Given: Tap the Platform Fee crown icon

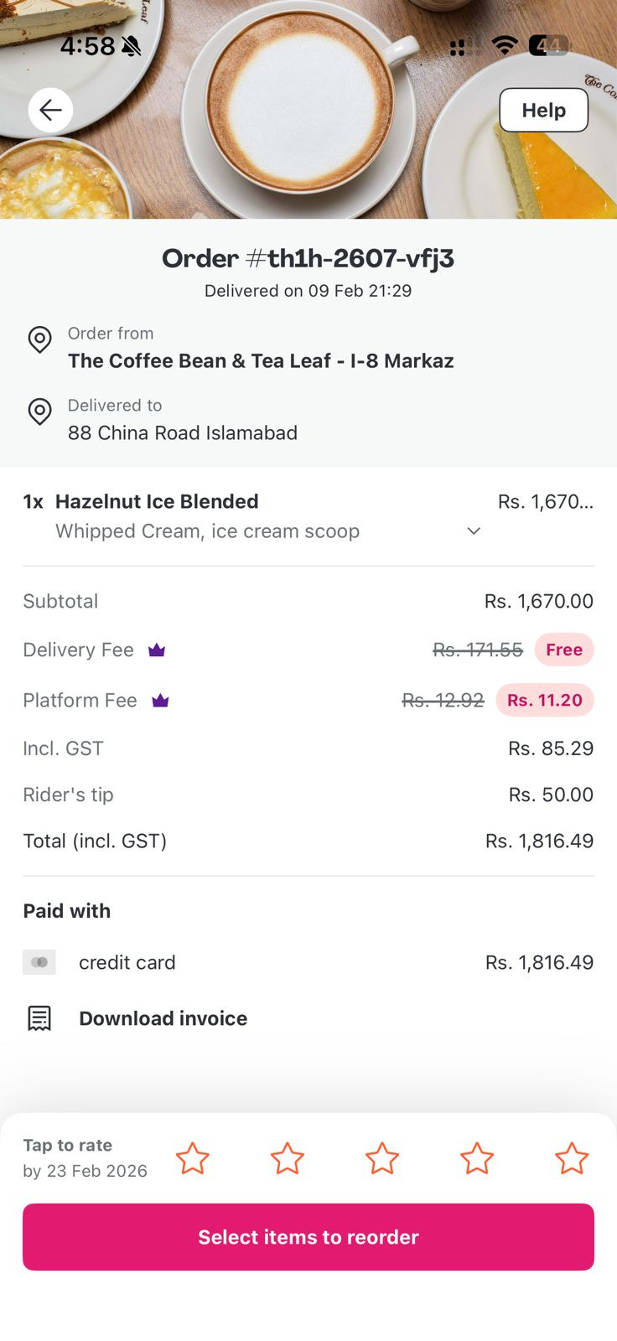Looking at the screenshot, I should click(160, 700).
